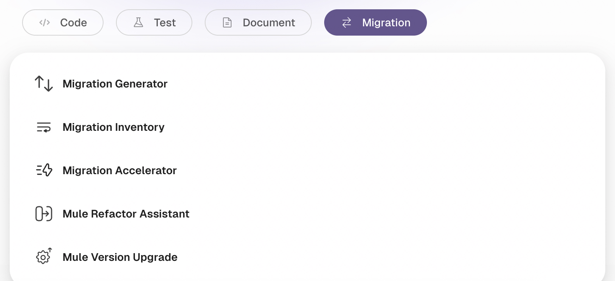The image size is (615, 281).
Task: Select the Migration tab
Action: (x=375, y=22)
